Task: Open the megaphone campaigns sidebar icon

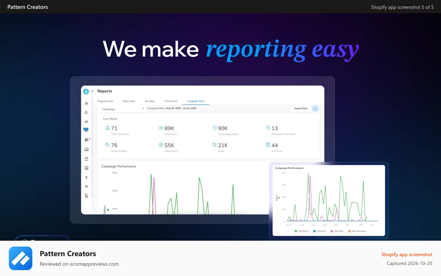Action: click(x=86, y=121)
